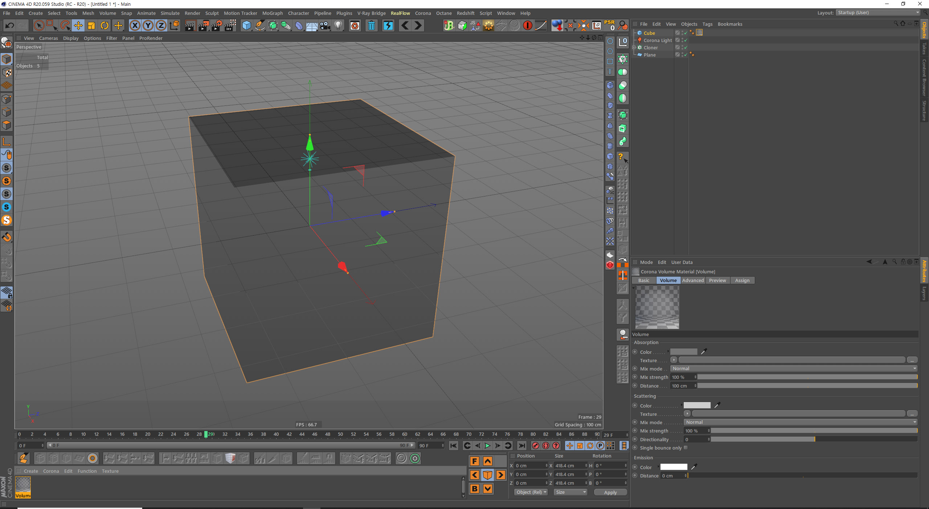Screen dimensions: 929x509
Task: Click the Absorption color swatch
Action: pos(684,351)
